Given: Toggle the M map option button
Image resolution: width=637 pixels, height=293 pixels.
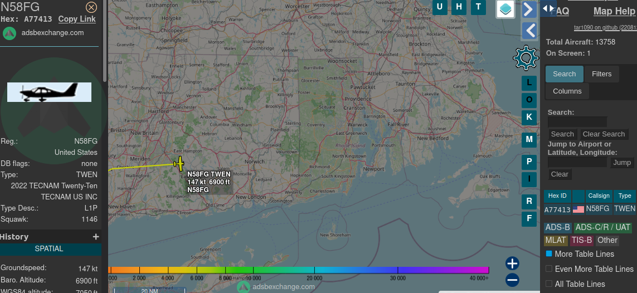Looking at the screenshot, I should (529, 140).
